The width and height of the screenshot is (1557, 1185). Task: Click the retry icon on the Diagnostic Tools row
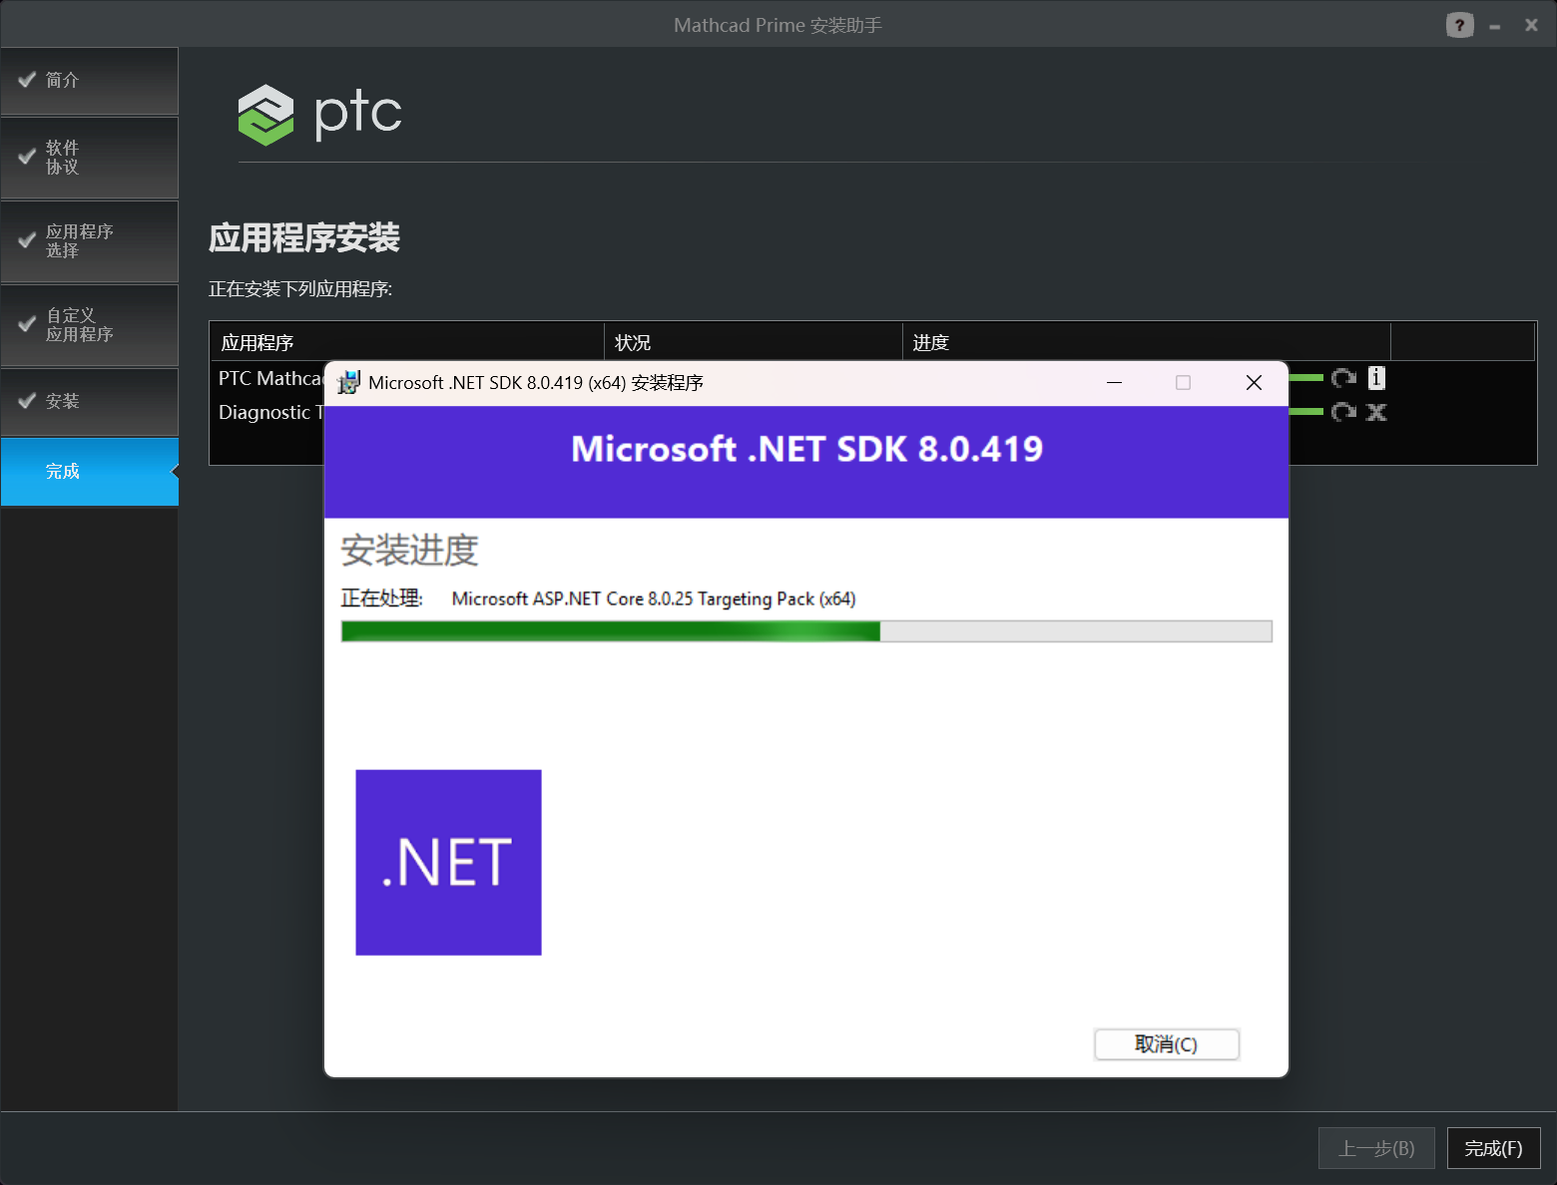(x=1342, y=412)
